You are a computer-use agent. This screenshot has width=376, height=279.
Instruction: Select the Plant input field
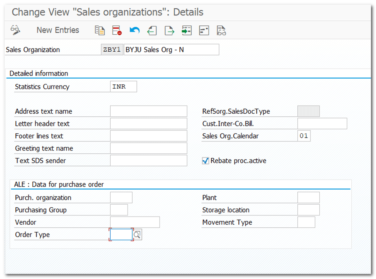[309, 198]
